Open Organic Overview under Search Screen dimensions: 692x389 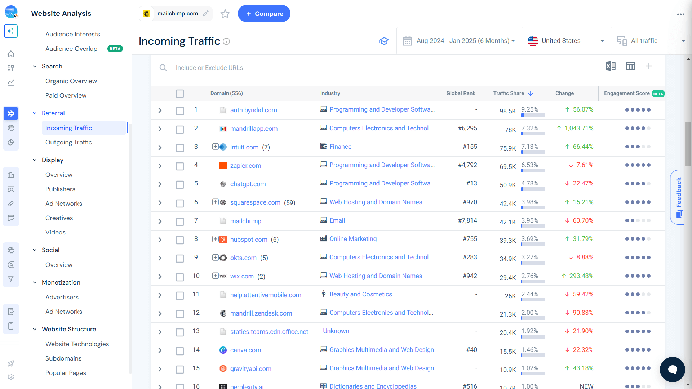[x=71, y=81]
